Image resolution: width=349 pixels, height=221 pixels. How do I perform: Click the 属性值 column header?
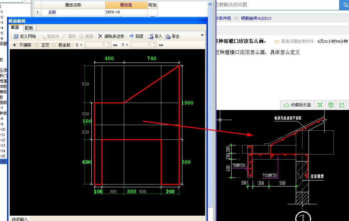coord(126,5)
